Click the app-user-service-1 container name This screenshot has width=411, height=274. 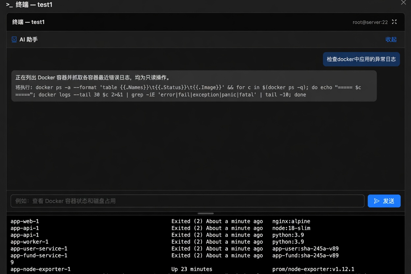click(x=39, y=249)
